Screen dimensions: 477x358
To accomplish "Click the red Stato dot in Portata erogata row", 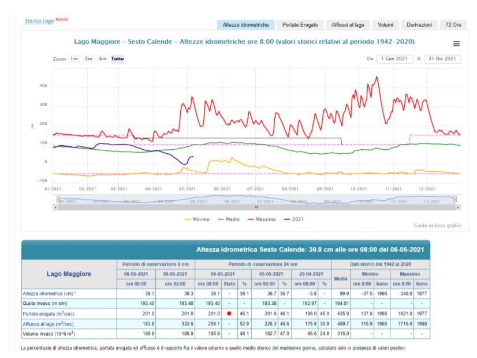I will (229, 313).
